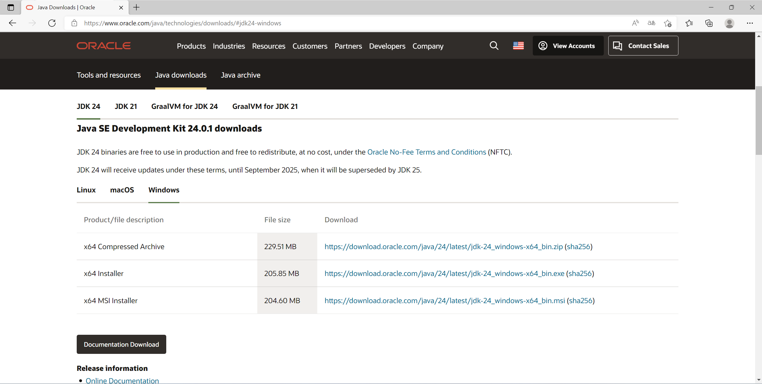Image resolution: width=762 pixels, height=384 pixels.
Task: Add this page to favorites star icon
Action: point(668,23)
